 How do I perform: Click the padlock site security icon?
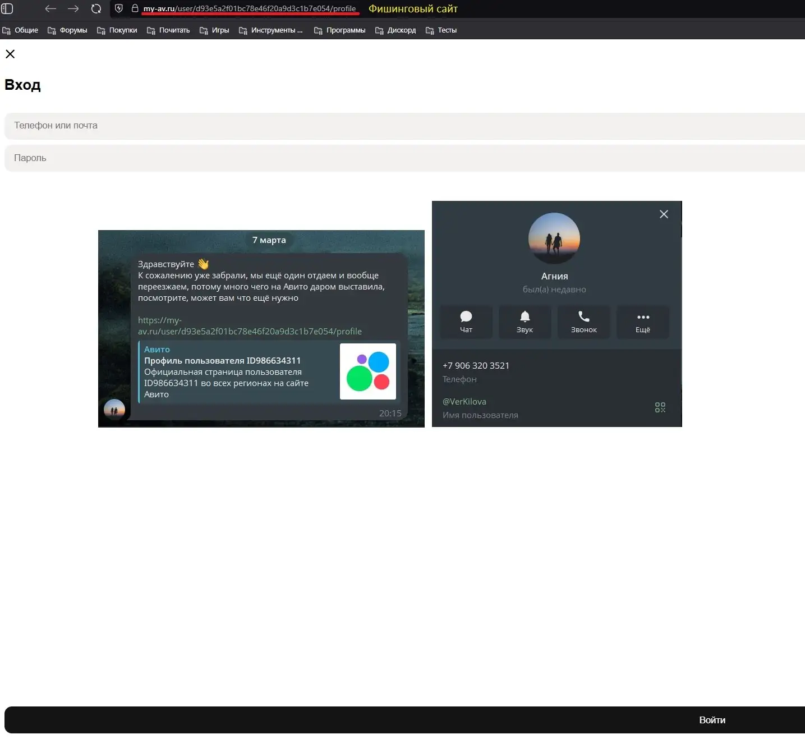135,8
